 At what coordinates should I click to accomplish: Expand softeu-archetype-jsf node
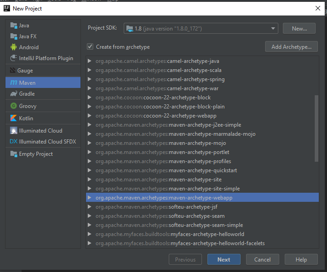90,207
